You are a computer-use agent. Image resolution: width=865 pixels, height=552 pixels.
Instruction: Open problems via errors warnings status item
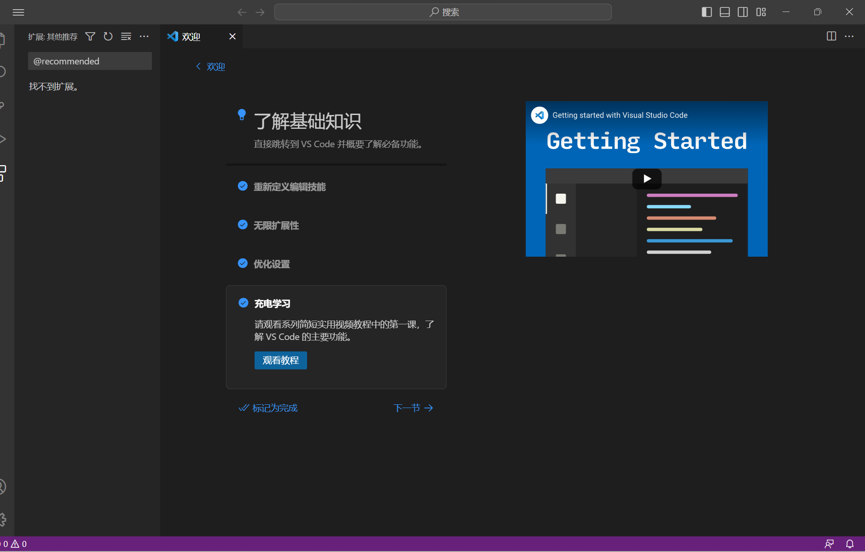point(14,544)
